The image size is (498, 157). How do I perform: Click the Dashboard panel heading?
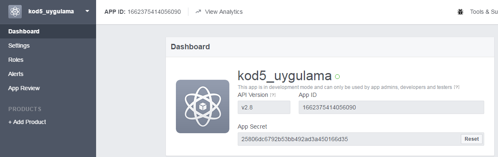[x=190, y=47]
